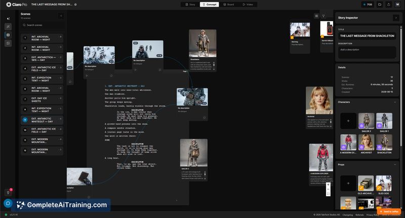Go to the Video tab
The height and width of the screenshot is (218, 405).
(248, 5)
